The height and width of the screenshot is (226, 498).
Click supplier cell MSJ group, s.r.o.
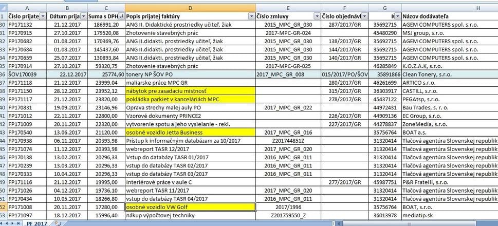point(449,33)
